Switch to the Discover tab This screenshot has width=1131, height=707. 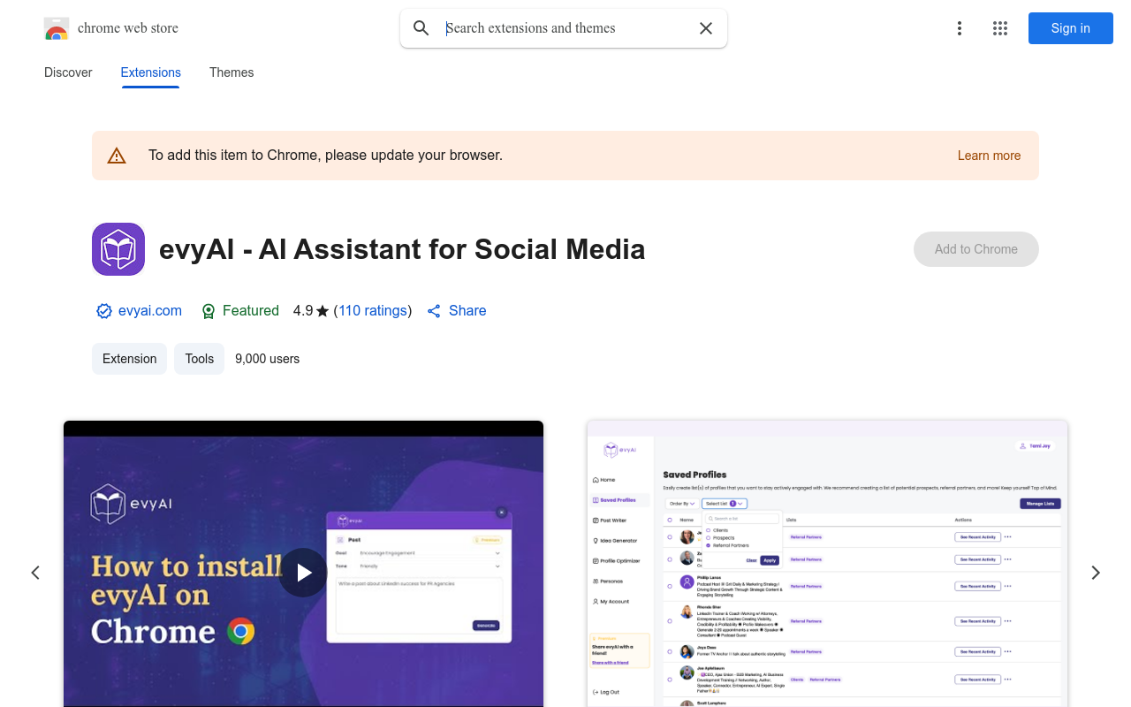pos(68,72)
